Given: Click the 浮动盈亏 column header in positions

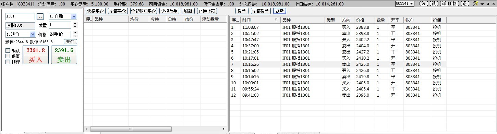Looking at the screenshot, I should [213, 20].
